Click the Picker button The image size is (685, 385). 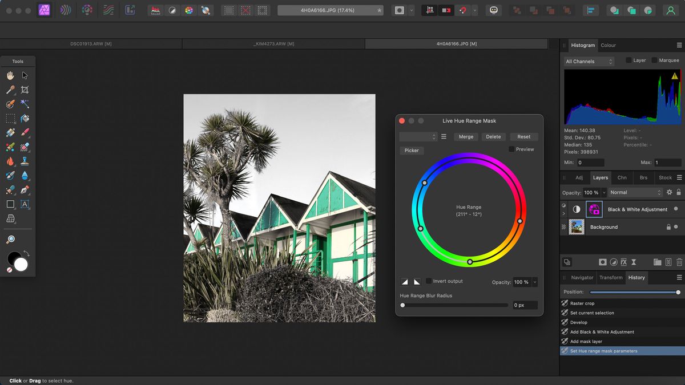(x=412, y=150)
